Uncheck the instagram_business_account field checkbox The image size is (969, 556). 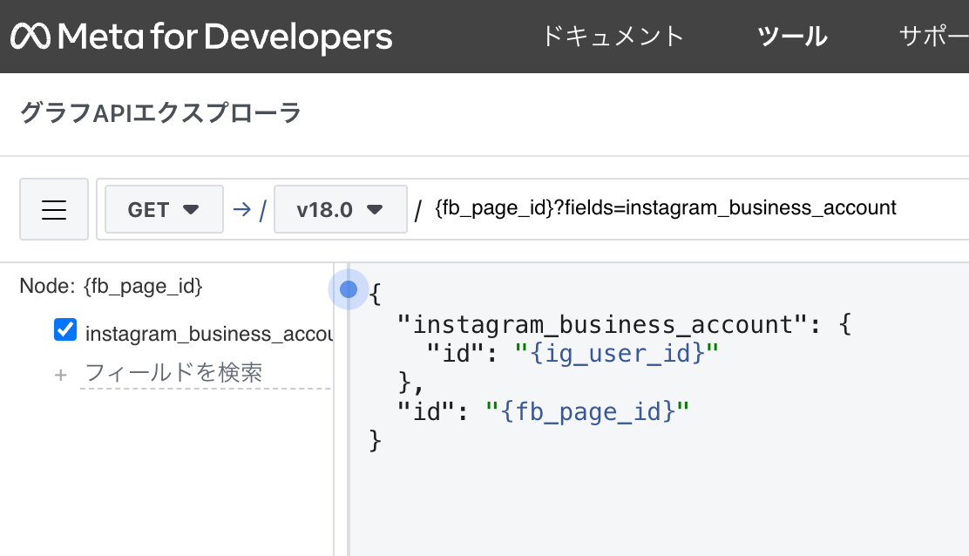pyautogui.click(x=65, y=330)
